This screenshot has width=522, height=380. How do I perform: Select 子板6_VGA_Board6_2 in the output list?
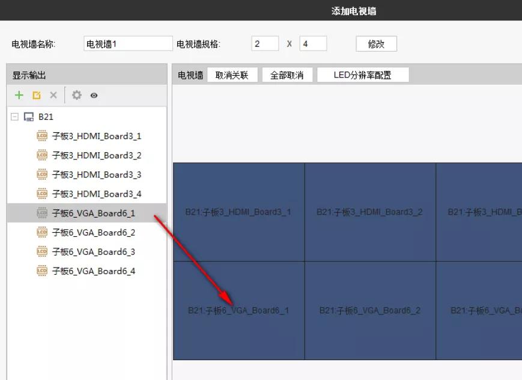(92, 232)
